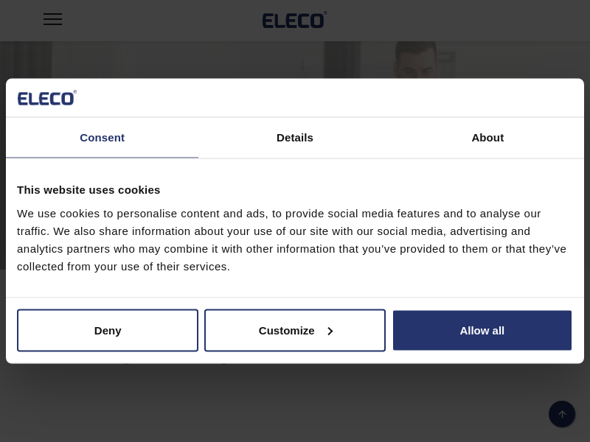Click the active underline beneath Consent tab
Screen dimensions: 590x442
(102, 157)
